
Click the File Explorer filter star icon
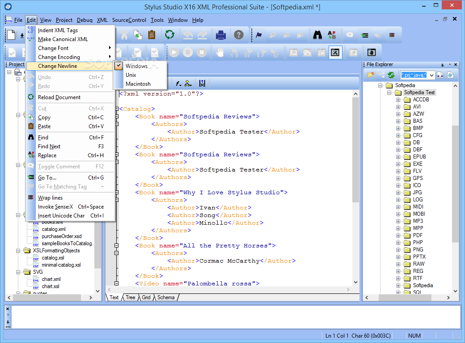click(440, 75)
